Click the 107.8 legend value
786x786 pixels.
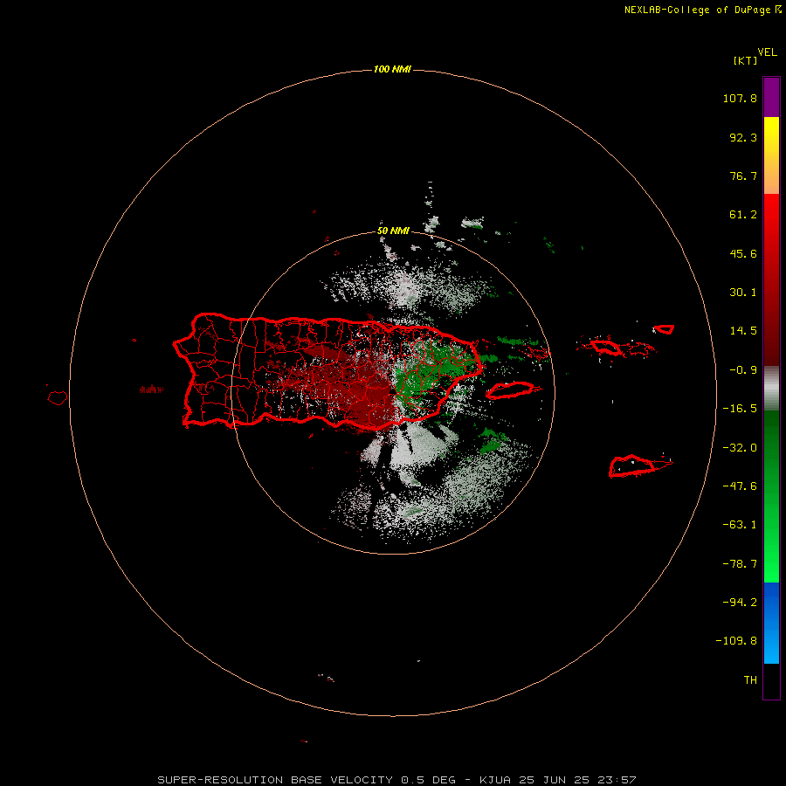(x=740, y=98)
